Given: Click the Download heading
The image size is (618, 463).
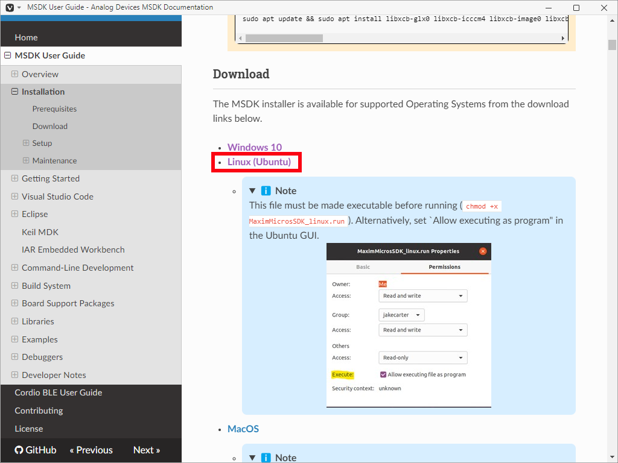Looking at the screenshot, I should [241, 74].
